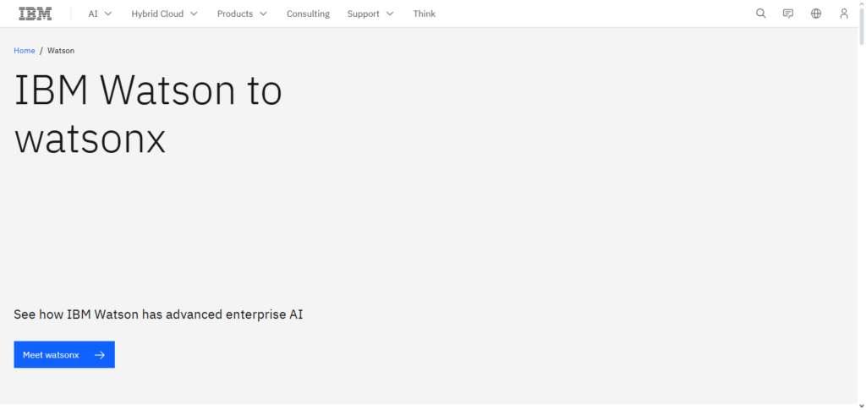Viewport: 866px width, 410px height.
Task: Expand the Support menu
Action: 370,14
